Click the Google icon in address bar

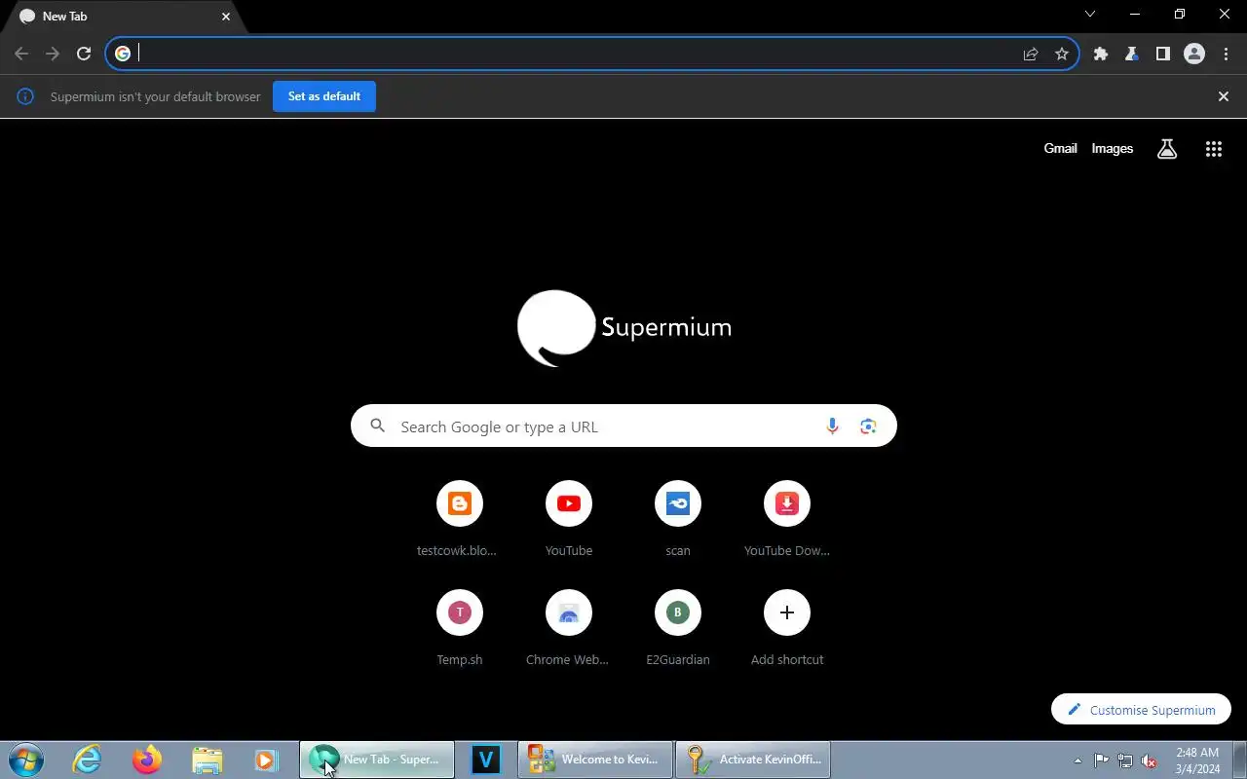123,54
